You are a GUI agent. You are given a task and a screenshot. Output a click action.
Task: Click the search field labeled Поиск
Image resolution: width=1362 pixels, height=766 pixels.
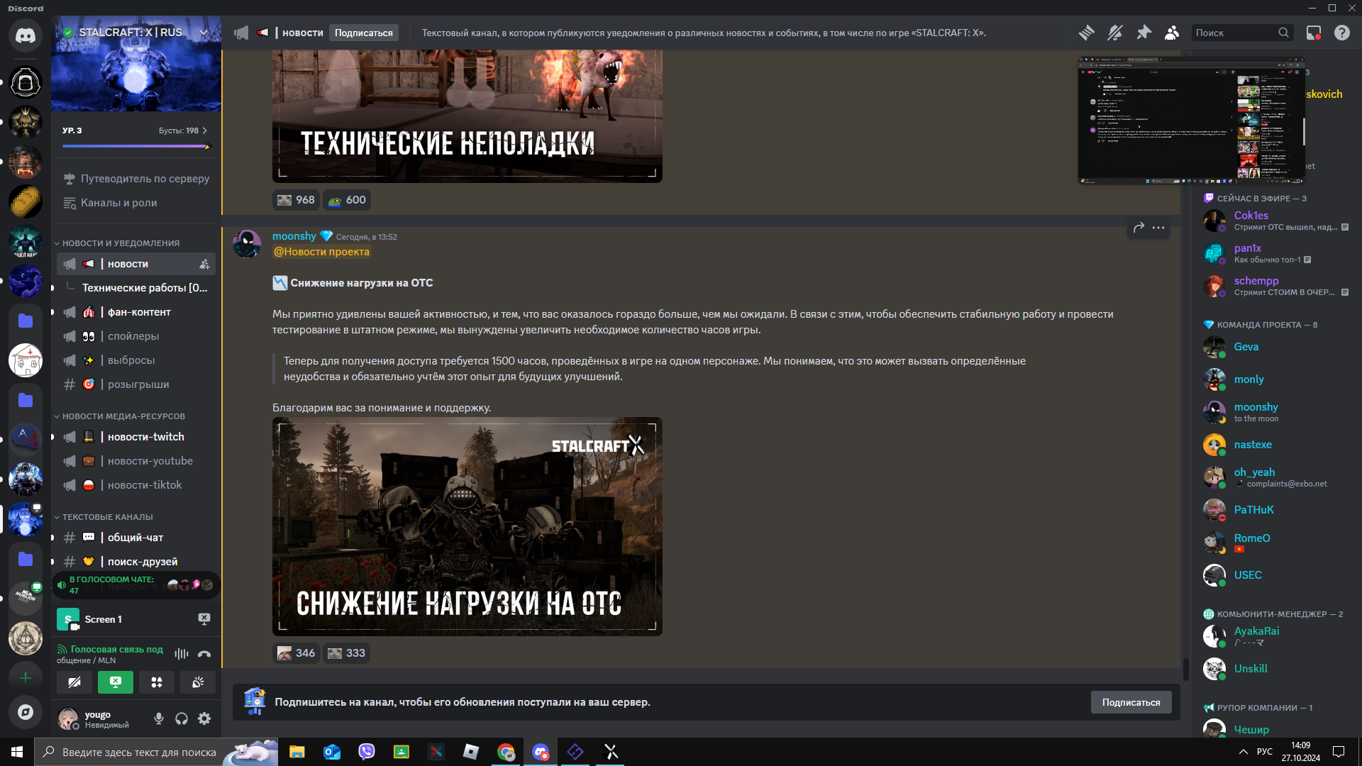[x=1241, y=33]
